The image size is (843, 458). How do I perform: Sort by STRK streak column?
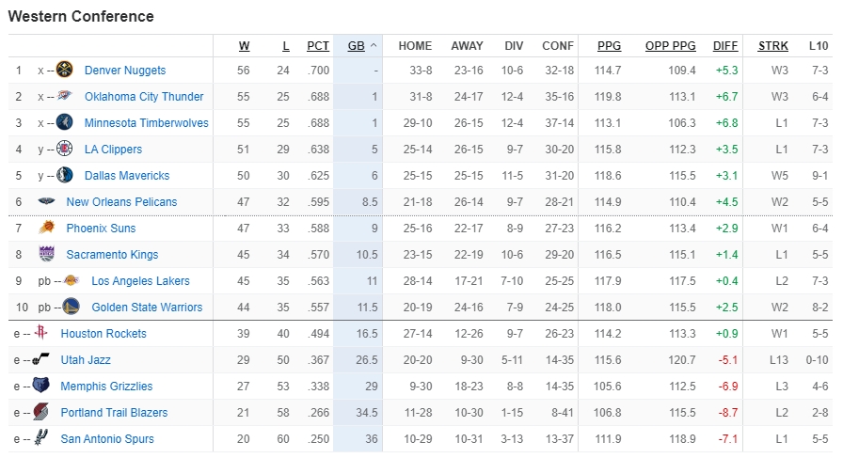click(x=773, y=45)
